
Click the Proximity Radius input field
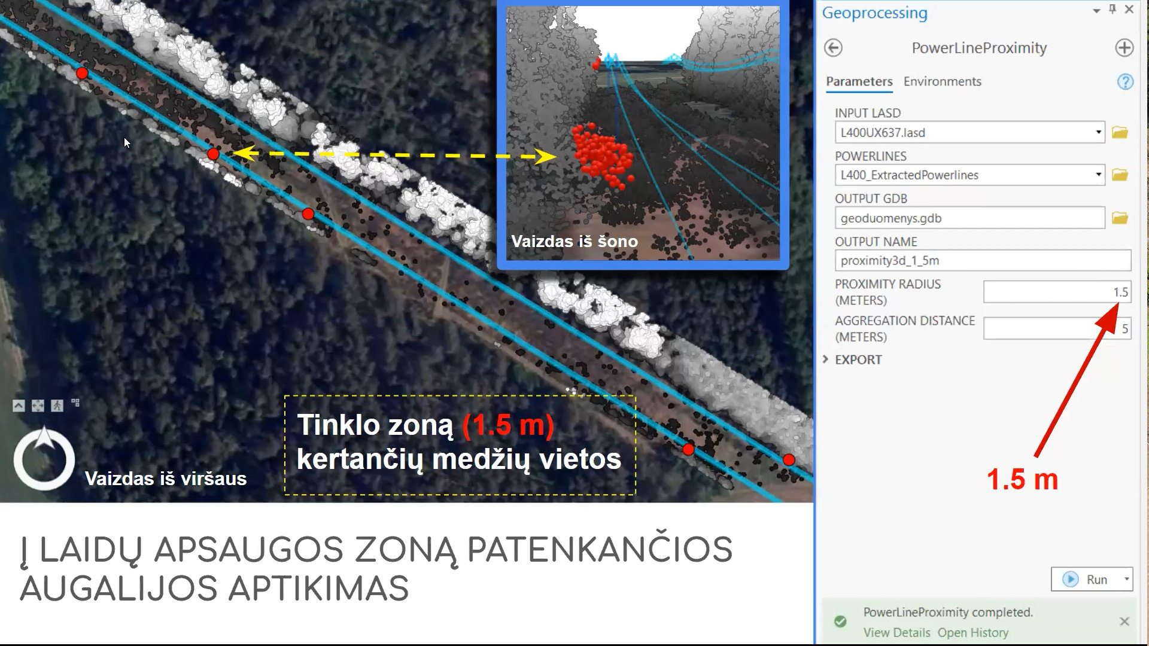pyautogui.click(x=1056, y=292)
